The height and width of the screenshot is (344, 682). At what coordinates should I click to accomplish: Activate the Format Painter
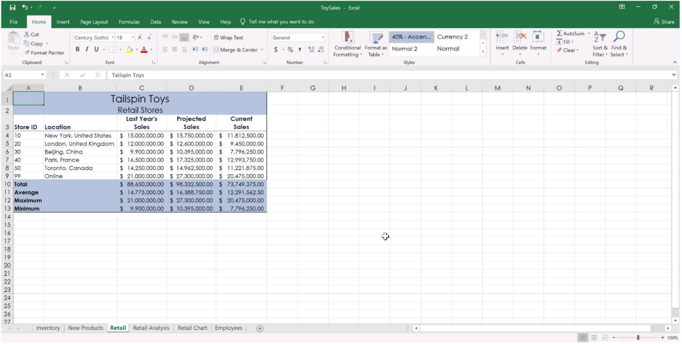point(44,53)
